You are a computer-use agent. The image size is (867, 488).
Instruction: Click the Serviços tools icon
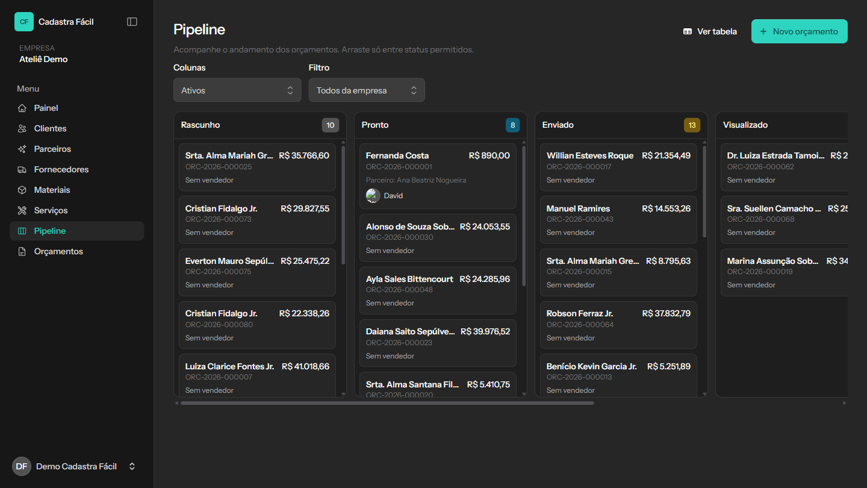[22, 211]
